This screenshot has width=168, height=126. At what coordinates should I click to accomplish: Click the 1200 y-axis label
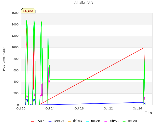click(x=15, y=36)
